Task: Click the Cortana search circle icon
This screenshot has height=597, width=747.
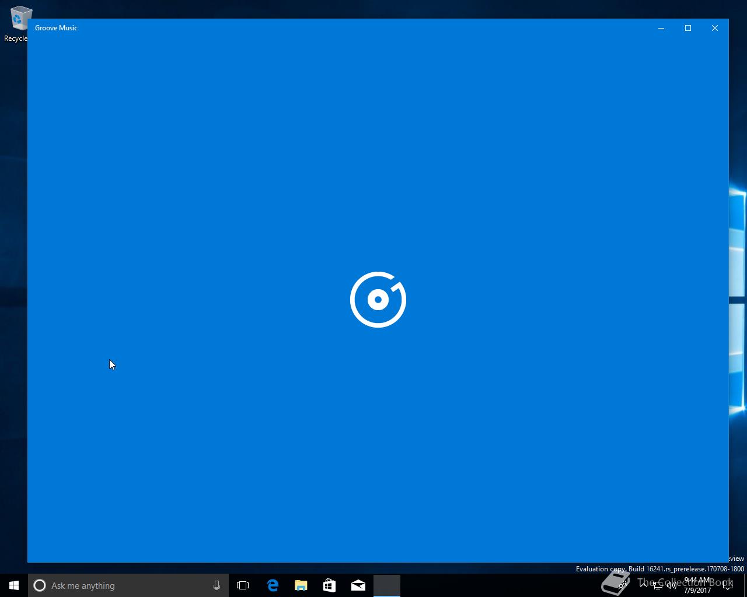Action: pos(40,585)
